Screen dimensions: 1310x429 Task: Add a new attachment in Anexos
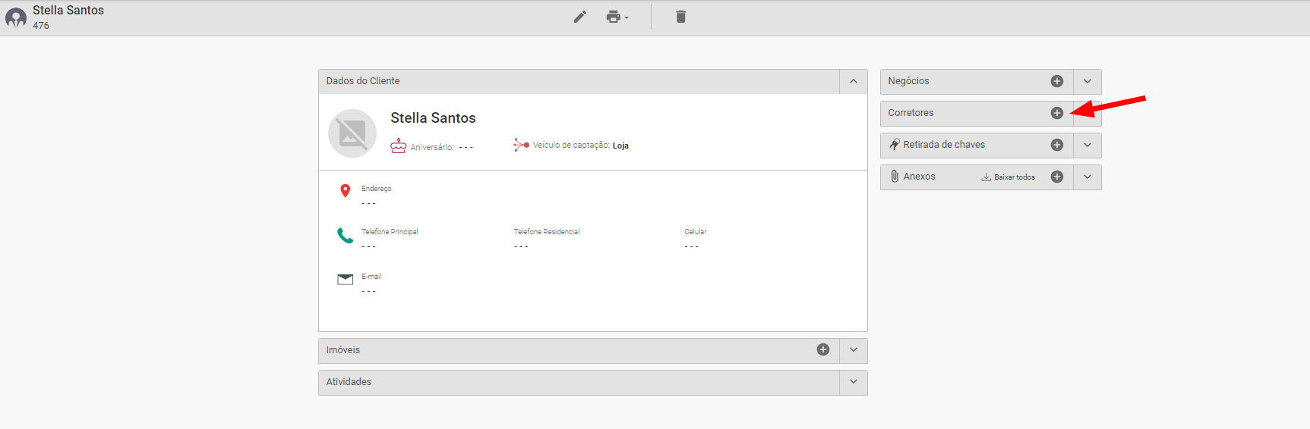tap(1056, 177)
